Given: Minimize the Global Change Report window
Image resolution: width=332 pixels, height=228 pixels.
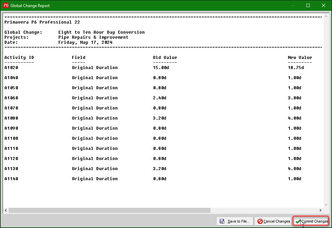Looking at the screenshot, I should pyautogui.click(x=292, y=6).
